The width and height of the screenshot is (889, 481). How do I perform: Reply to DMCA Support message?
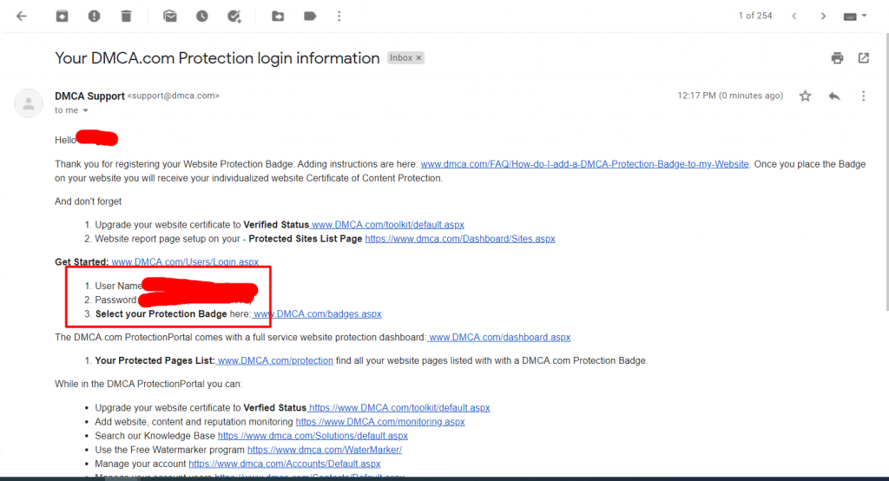[834, 96]
